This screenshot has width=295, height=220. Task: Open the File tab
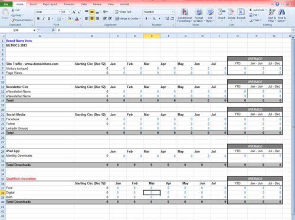tap(6, 4)
